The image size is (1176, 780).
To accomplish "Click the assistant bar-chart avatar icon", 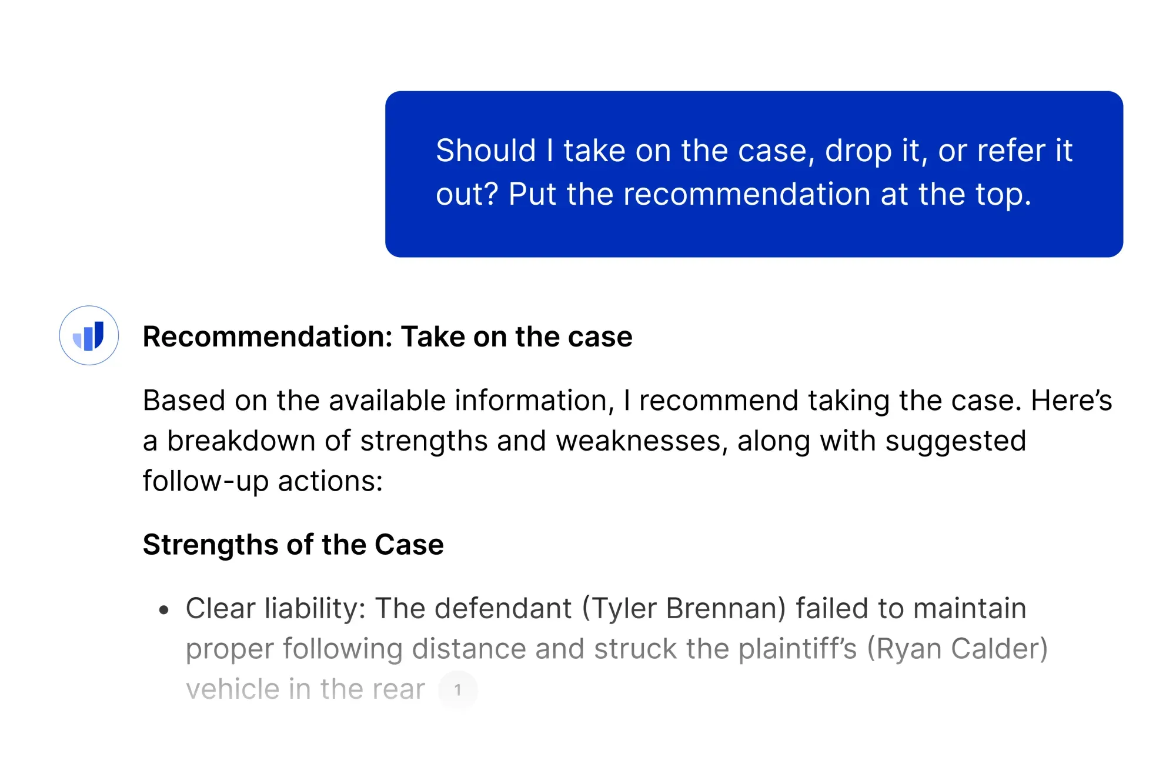I will click(x=89, y=335).
